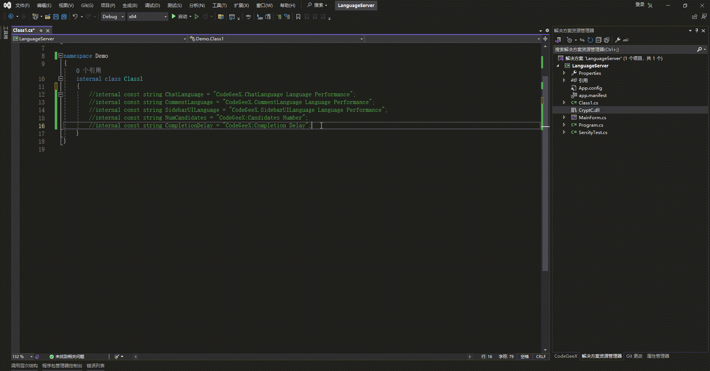Click the spell checker abc icon
The image size is (710, 371).
(x=248, y=16)
